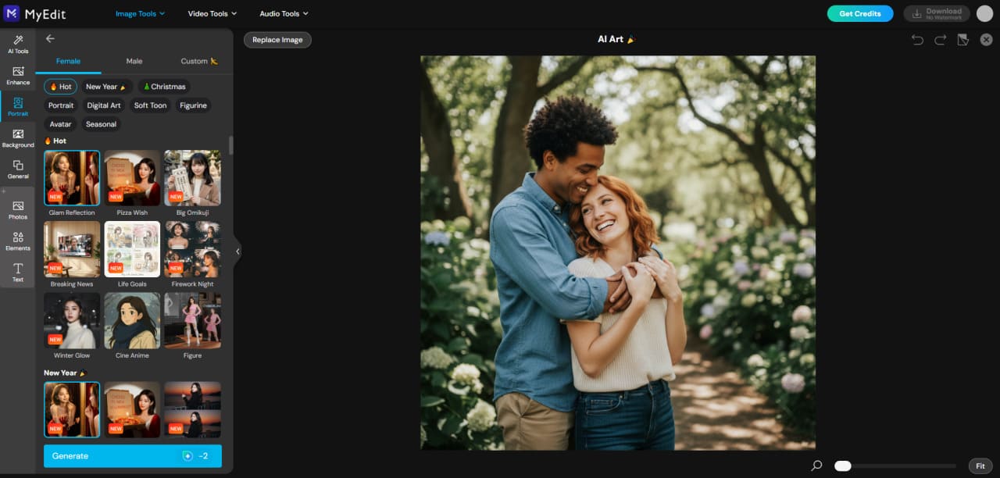Open the AI Tools panel

point(17,45)
